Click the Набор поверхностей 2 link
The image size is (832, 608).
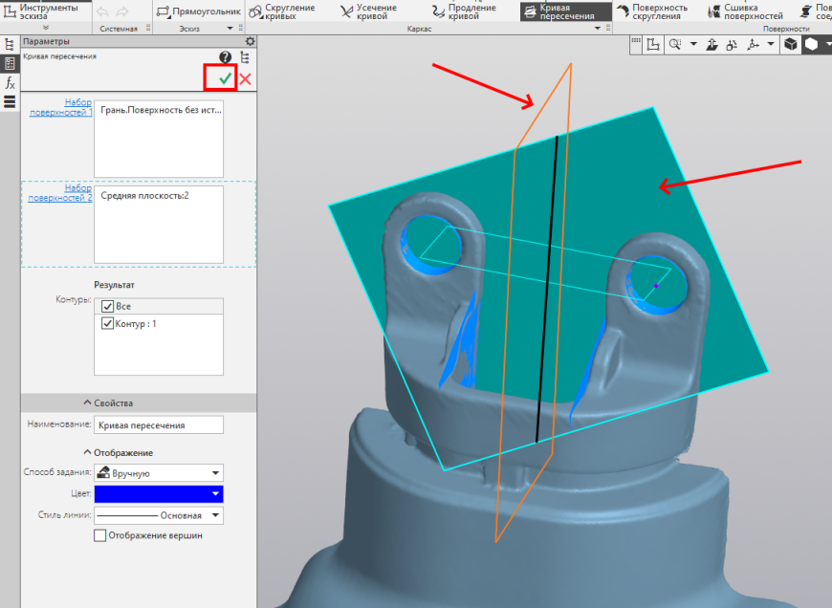(x=60, y=192)
